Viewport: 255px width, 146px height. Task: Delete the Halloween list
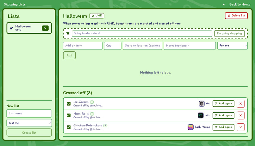(236, 16)
